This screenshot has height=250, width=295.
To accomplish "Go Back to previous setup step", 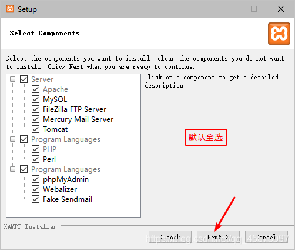I will pyautogui.click(x=170, y=237).
